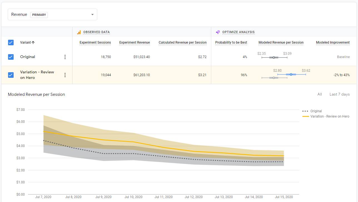This screenshot has width=358, height=202.
Task: Click the Modeled Improvement column header
Action: [333, 43]
